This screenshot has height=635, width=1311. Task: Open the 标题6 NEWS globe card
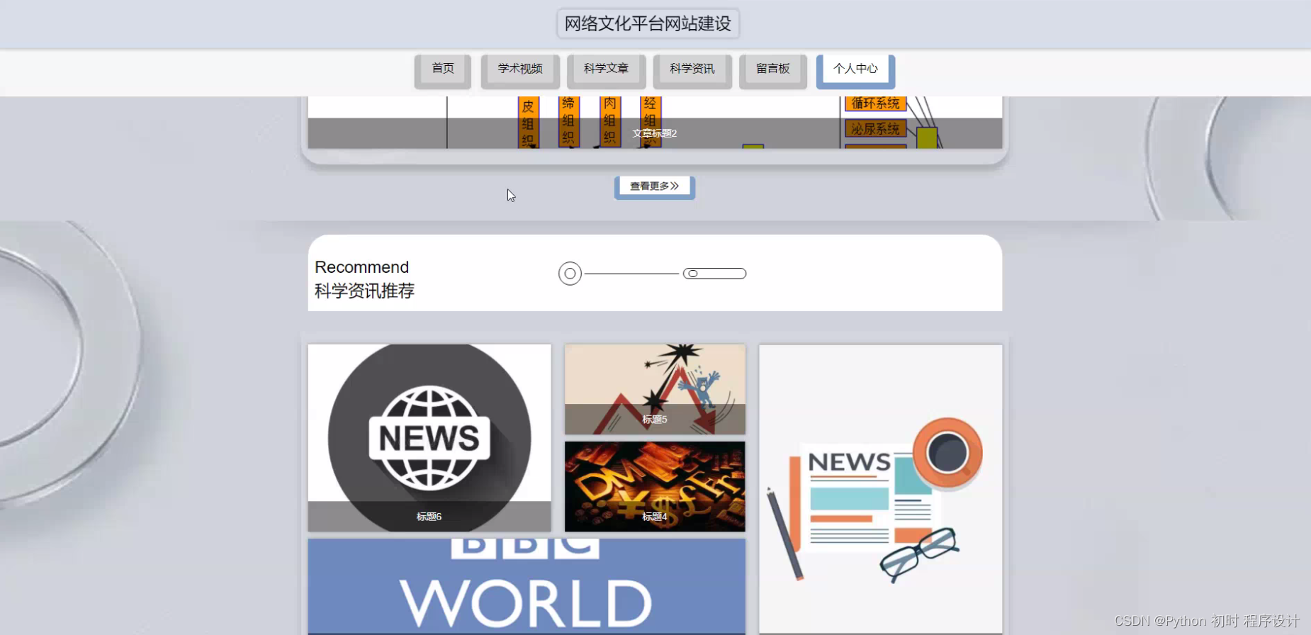click(x=429, y=438)
